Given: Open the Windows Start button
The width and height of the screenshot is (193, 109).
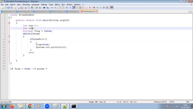Looking at the screenshot, I should [x=4, y=106].
